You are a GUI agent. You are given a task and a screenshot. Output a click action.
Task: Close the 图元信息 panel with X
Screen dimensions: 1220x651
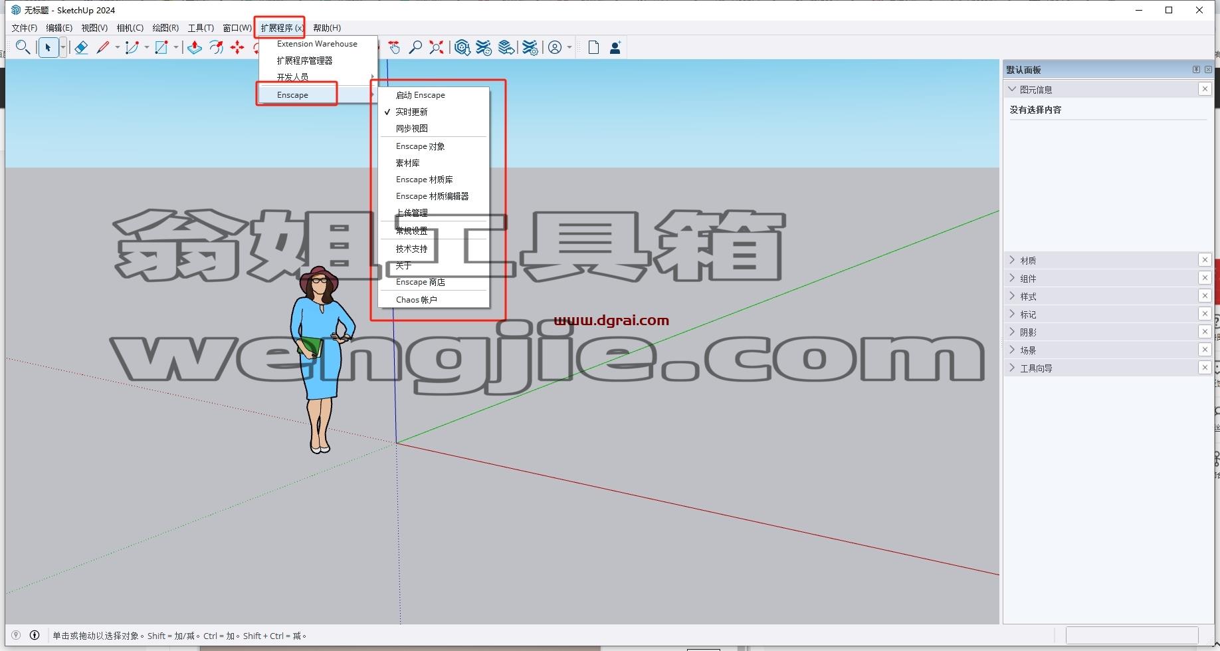point(1205,89)
